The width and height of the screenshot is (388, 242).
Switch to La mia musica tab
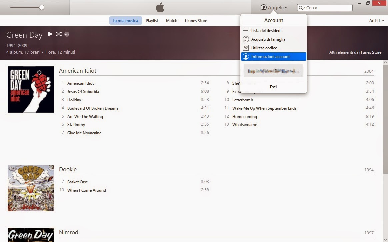point(125,21)
